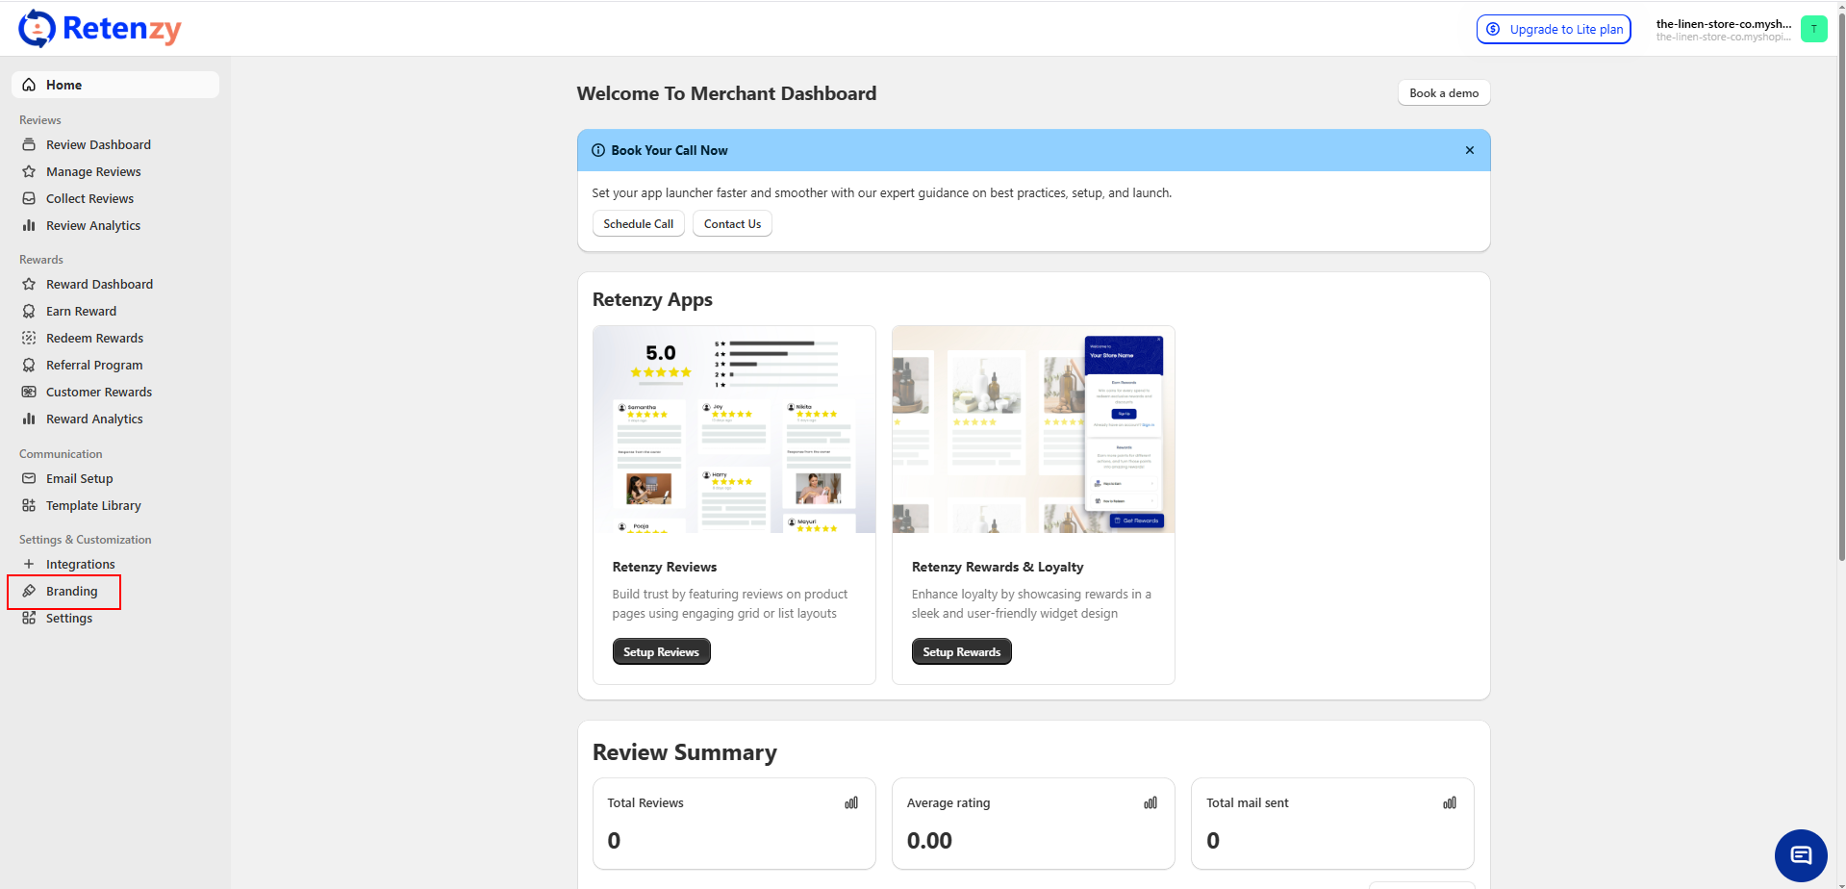This screenshot has width=1846, height=889.
Task: Open Referral Program in sidebar
Action: [94, 366]
